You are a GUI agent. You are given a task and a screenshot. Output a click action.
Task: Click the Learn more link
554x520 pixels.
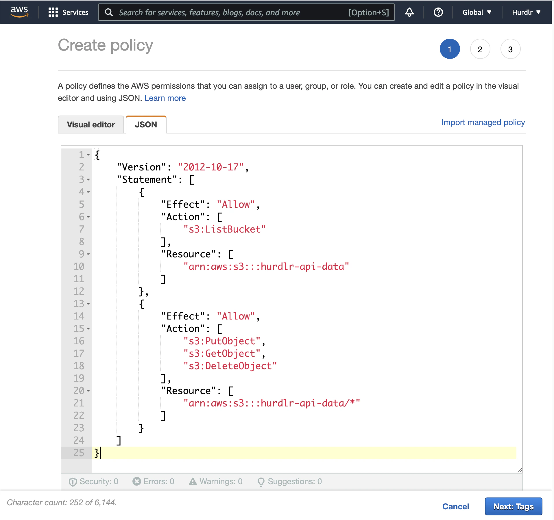(x=165, y=98)
